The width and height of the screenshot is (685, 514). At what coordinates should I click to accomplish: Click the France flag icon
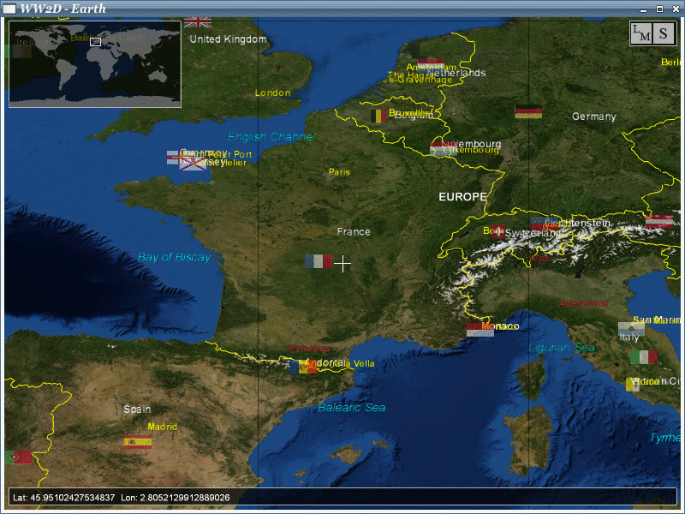click(319, 261)
